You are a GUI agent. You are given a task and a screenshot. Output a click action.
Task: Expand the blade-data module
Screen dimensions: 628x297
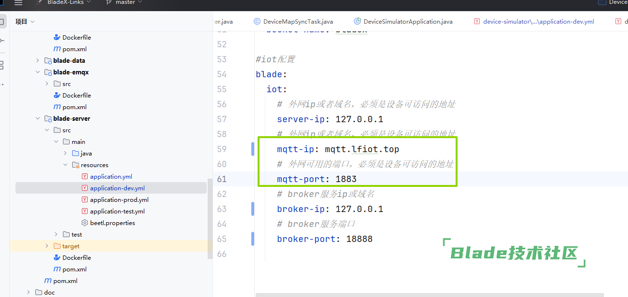pyautogui.click(x=38, y=61)
